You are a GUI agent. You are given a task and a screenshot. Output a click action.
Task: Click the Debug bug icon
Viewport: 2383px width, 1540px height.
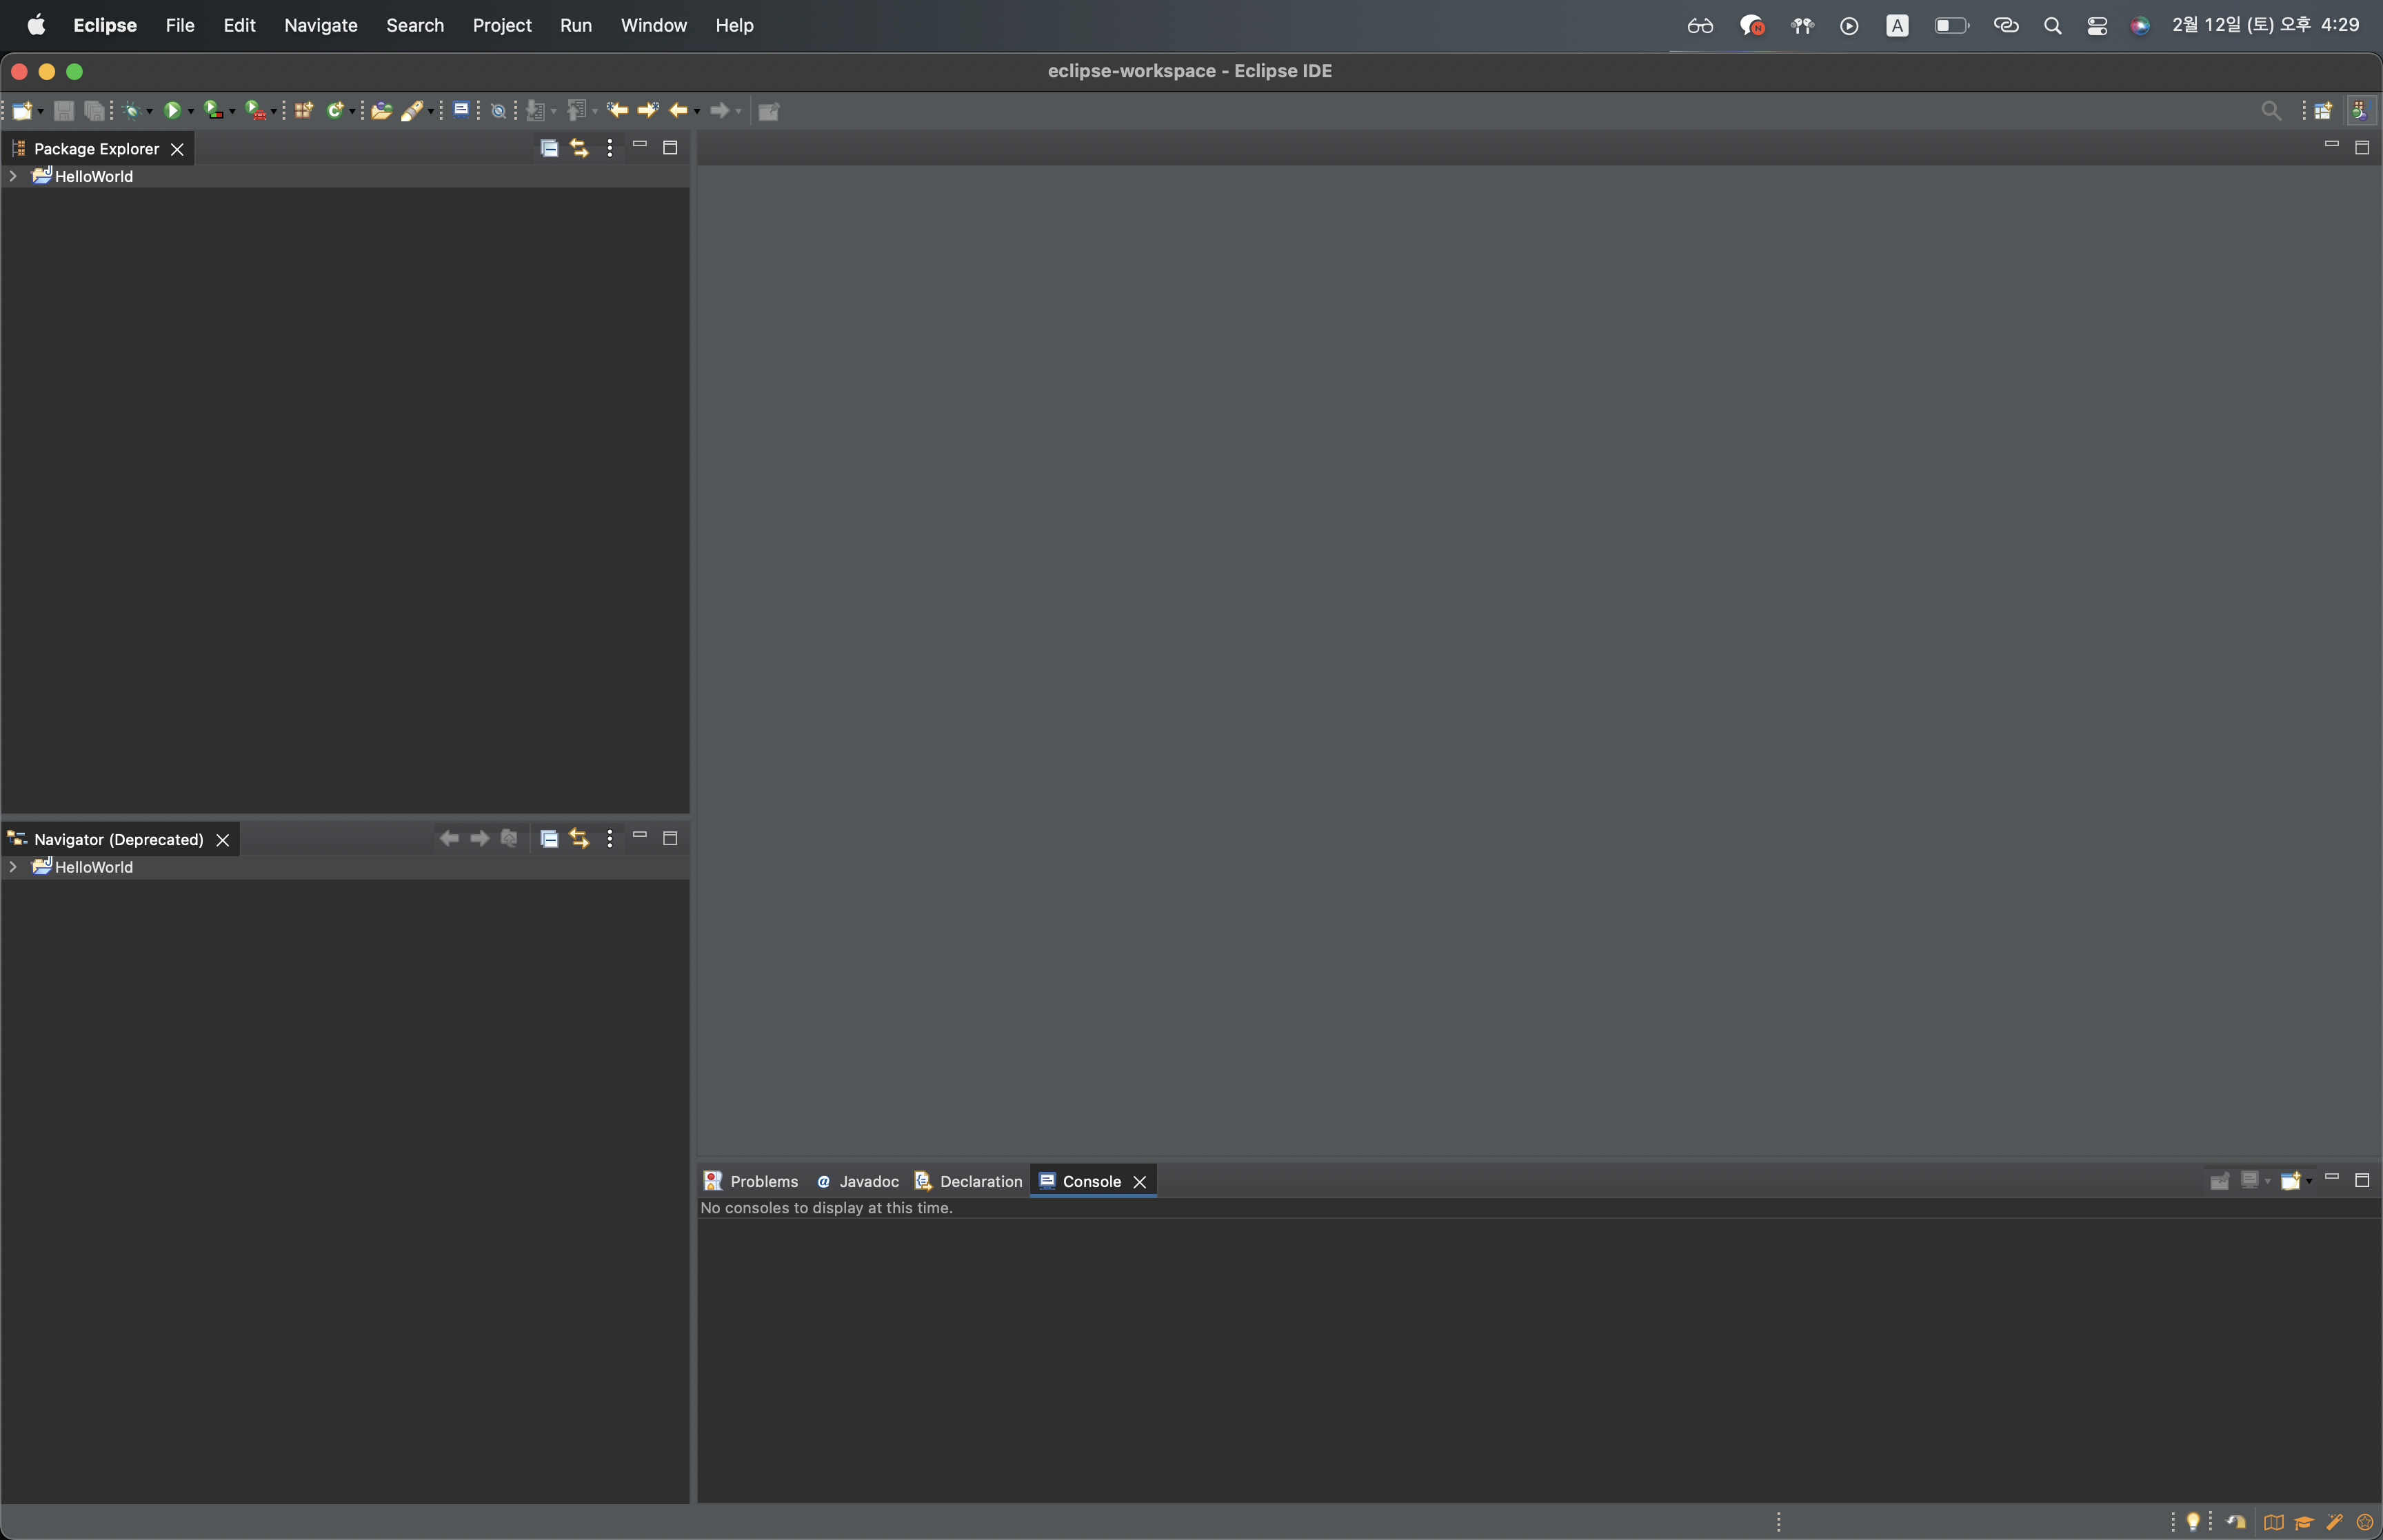131,111
